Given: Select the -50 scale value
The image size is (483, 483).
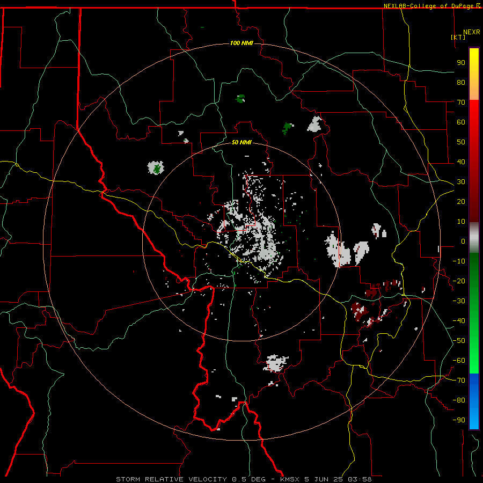Looking at the screenshot, I should coord(459,341).
